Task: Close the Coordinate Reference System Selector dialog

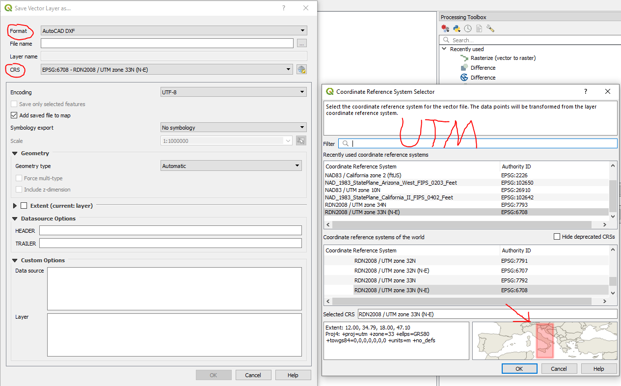Action: (x=608, y=91)
